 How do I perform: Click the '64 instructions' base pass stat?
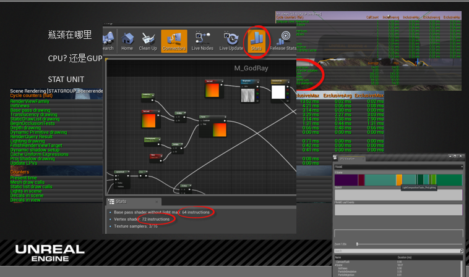pyautogui.click(x=196, y=212)
